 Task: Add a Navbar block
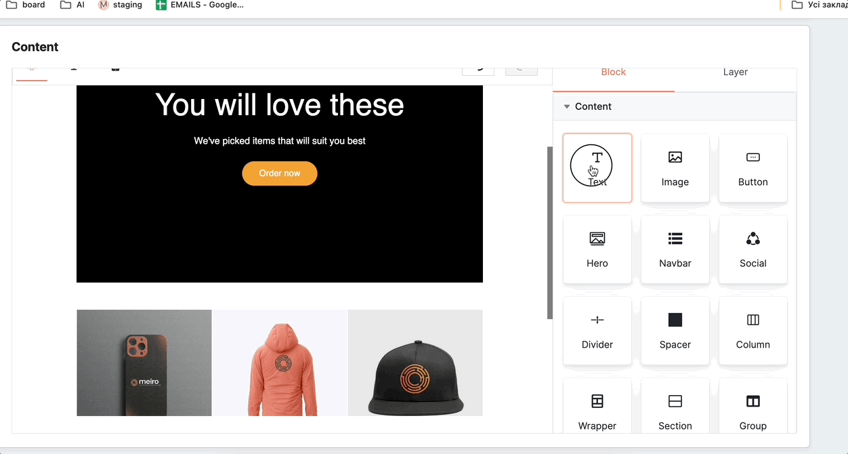[x=675, y=249]
